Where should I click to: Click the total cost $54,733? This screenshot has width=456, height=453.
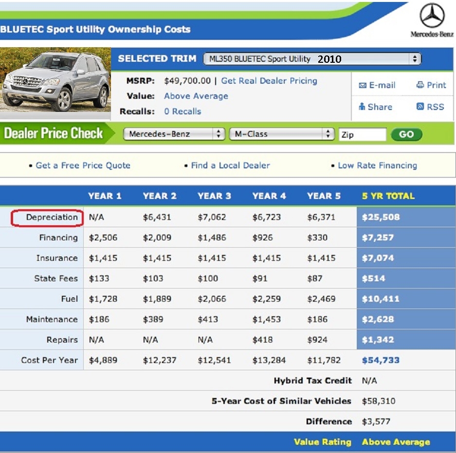(x=381, y=360)
